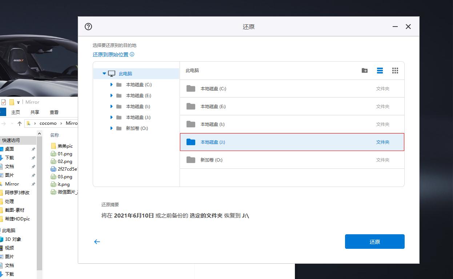453x279 pixels.
Task: Click the blue 还原 button
Action: 374,242
